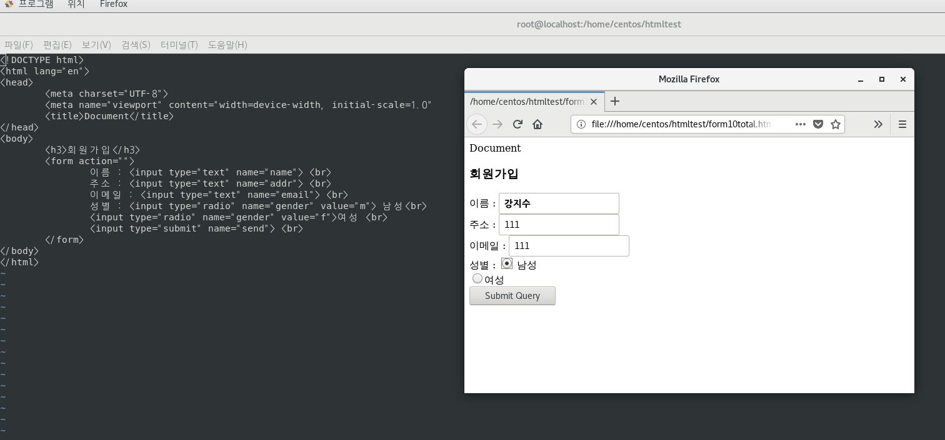Click the Document text in page
945x440 pixels.
(495, 148)
